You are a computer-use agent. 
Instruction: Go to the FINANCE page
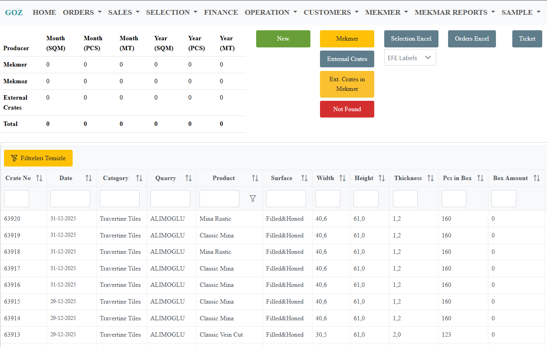coord(221,12)
